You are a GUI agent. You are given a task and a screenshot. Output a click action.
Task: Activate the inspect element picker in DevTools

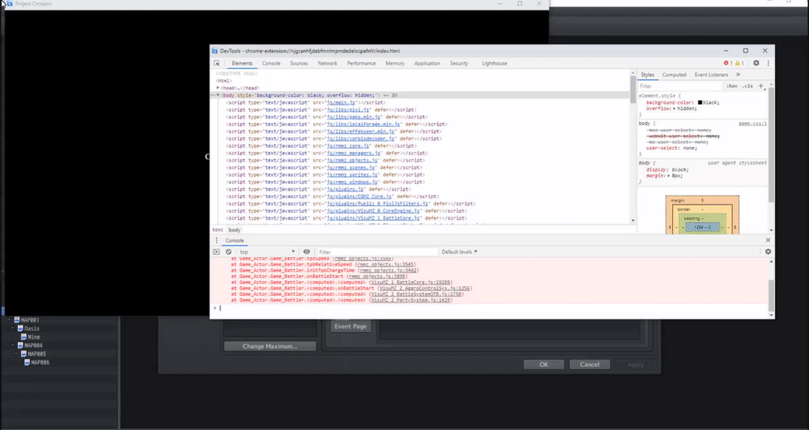click(x=217, y=63)
